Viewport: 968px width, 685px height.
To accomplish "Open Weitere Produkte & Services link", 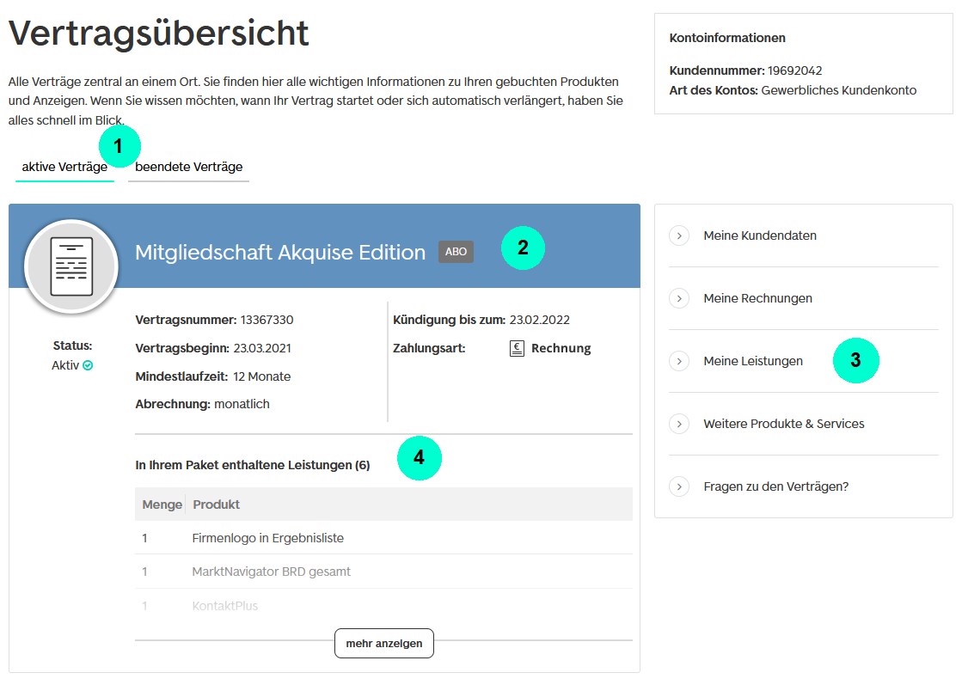I will point(783,424).
